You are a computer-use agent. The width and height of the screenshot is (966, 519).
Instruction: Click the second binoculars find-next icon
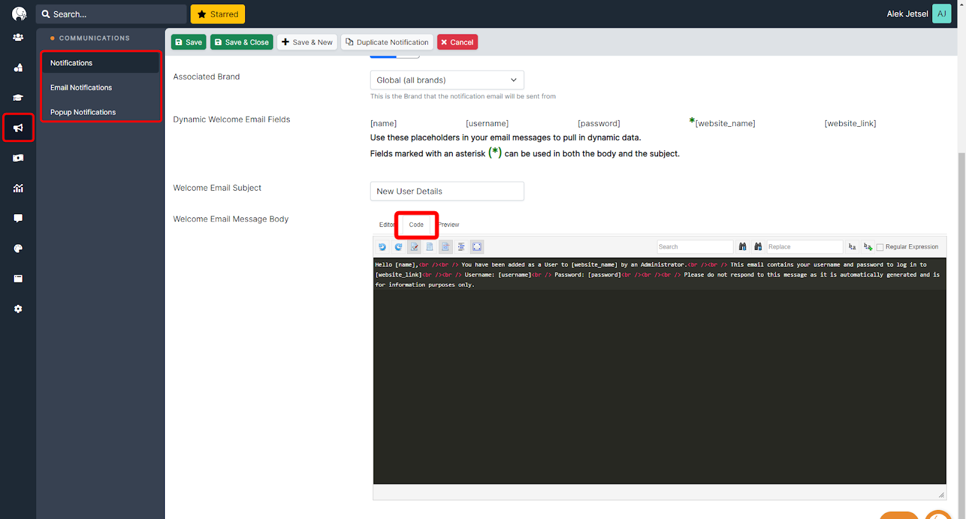coord(758,247)
